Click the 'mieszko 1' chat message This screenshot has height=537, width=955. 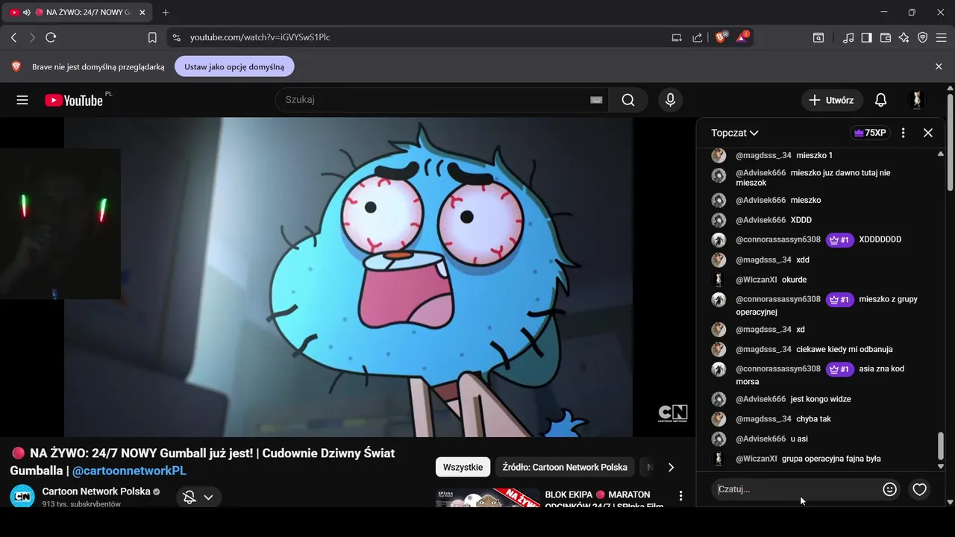(814, 155)
